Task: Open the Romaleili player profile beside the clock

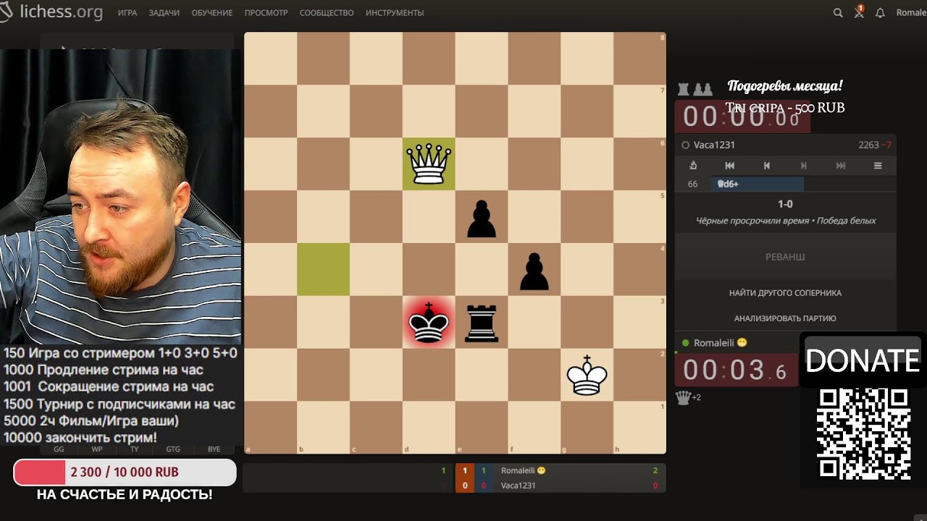Action: [714, 343]
